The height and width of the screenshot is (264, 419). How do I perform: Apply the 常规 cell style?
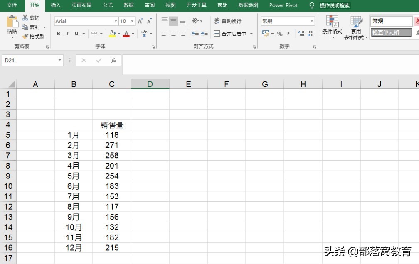coord(392,21)
